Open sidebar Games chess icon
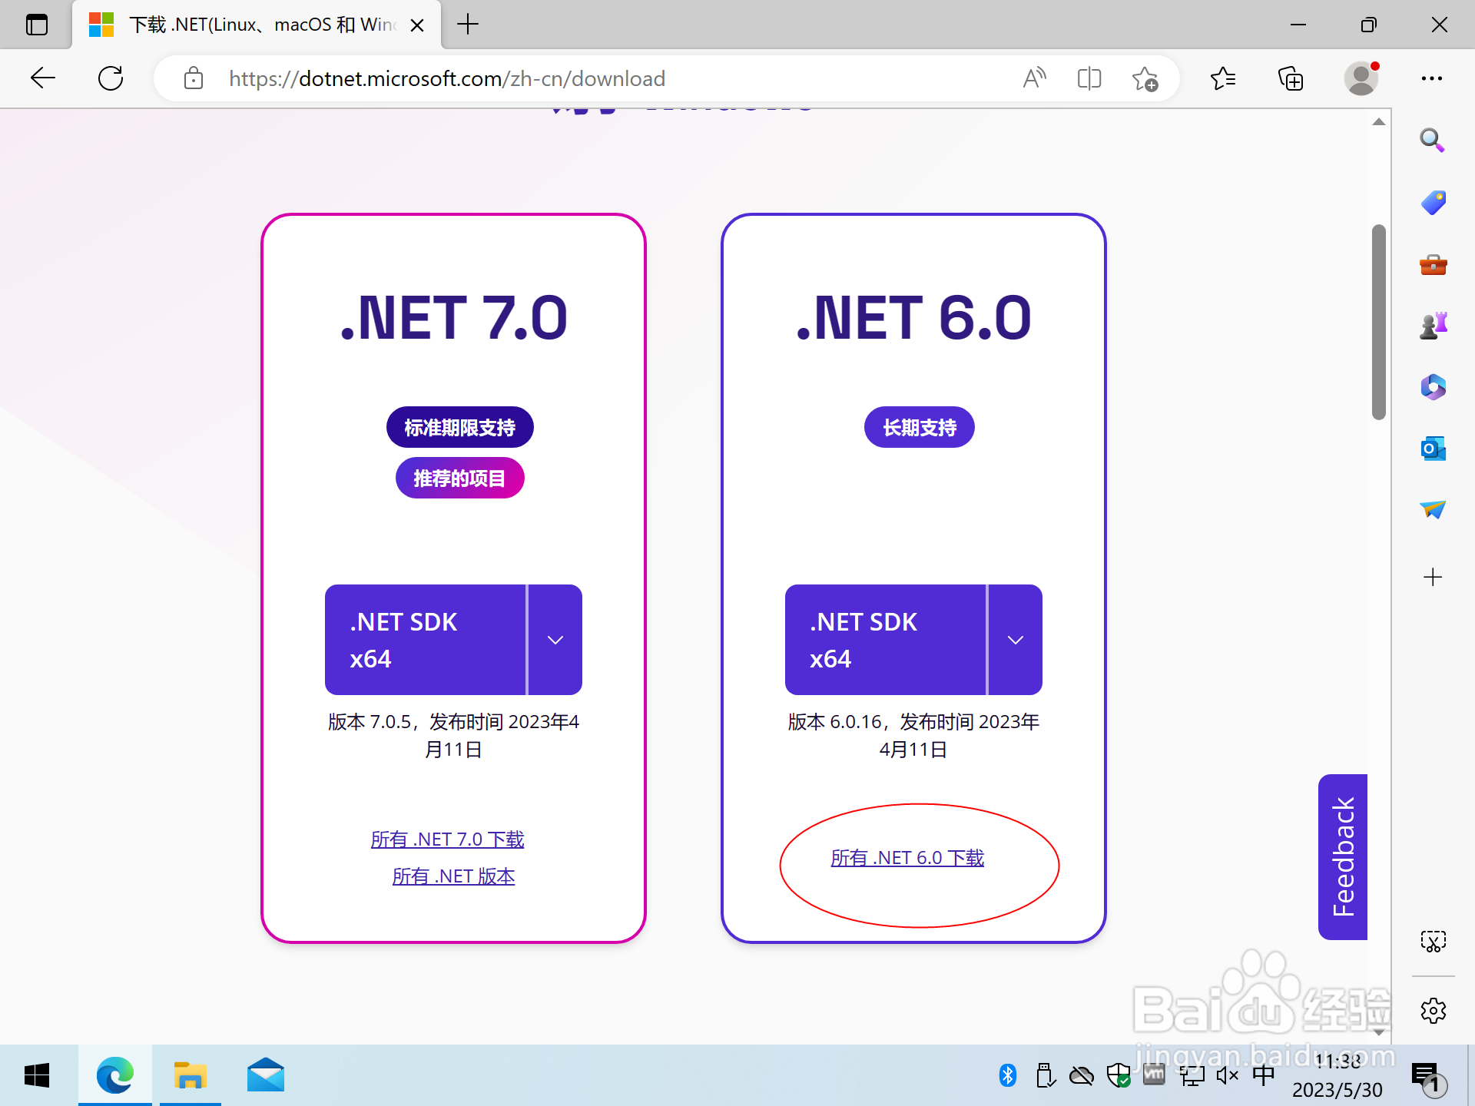 coord(1433,326)
